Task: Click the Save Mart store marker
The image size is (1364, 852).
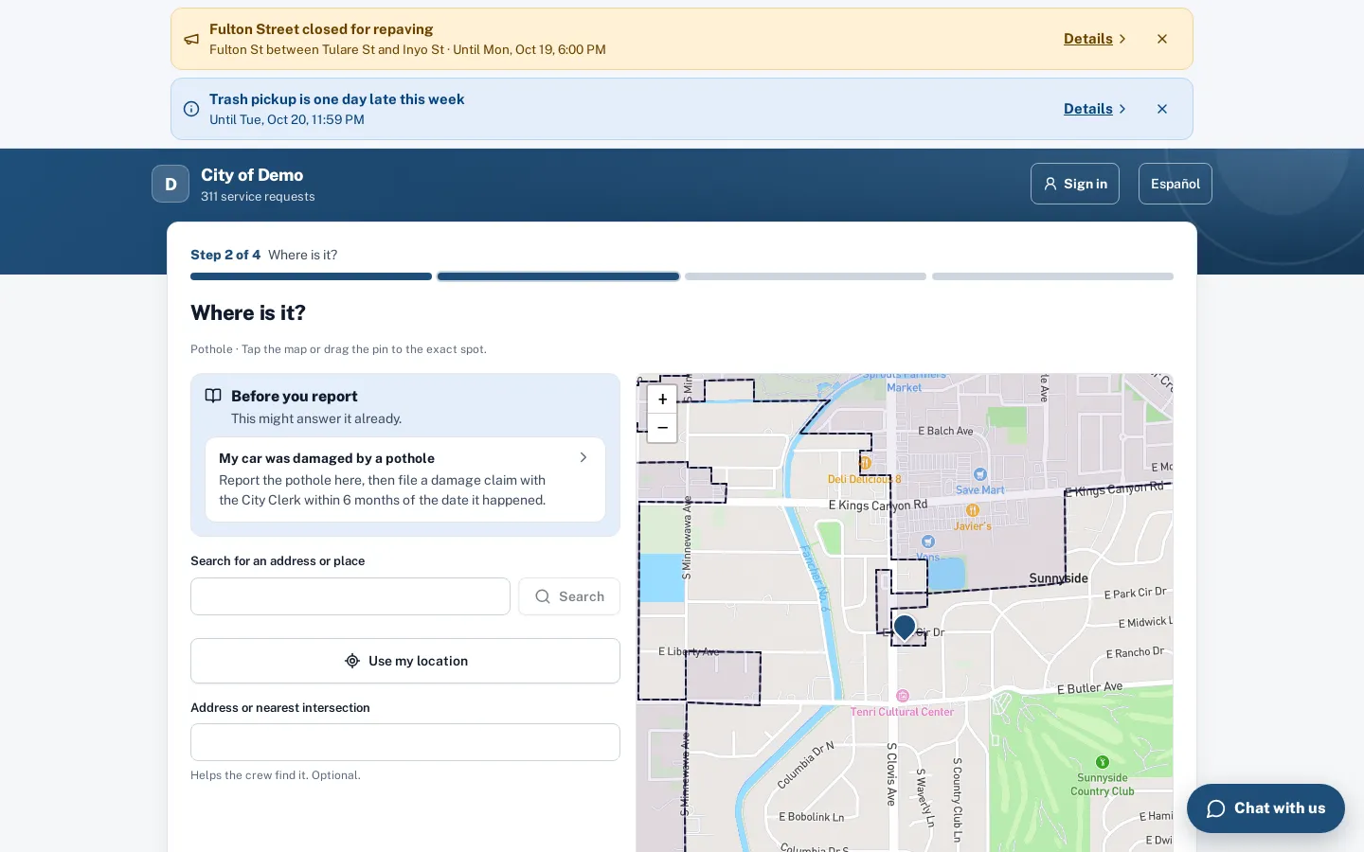Action: [x=979, y=474]
